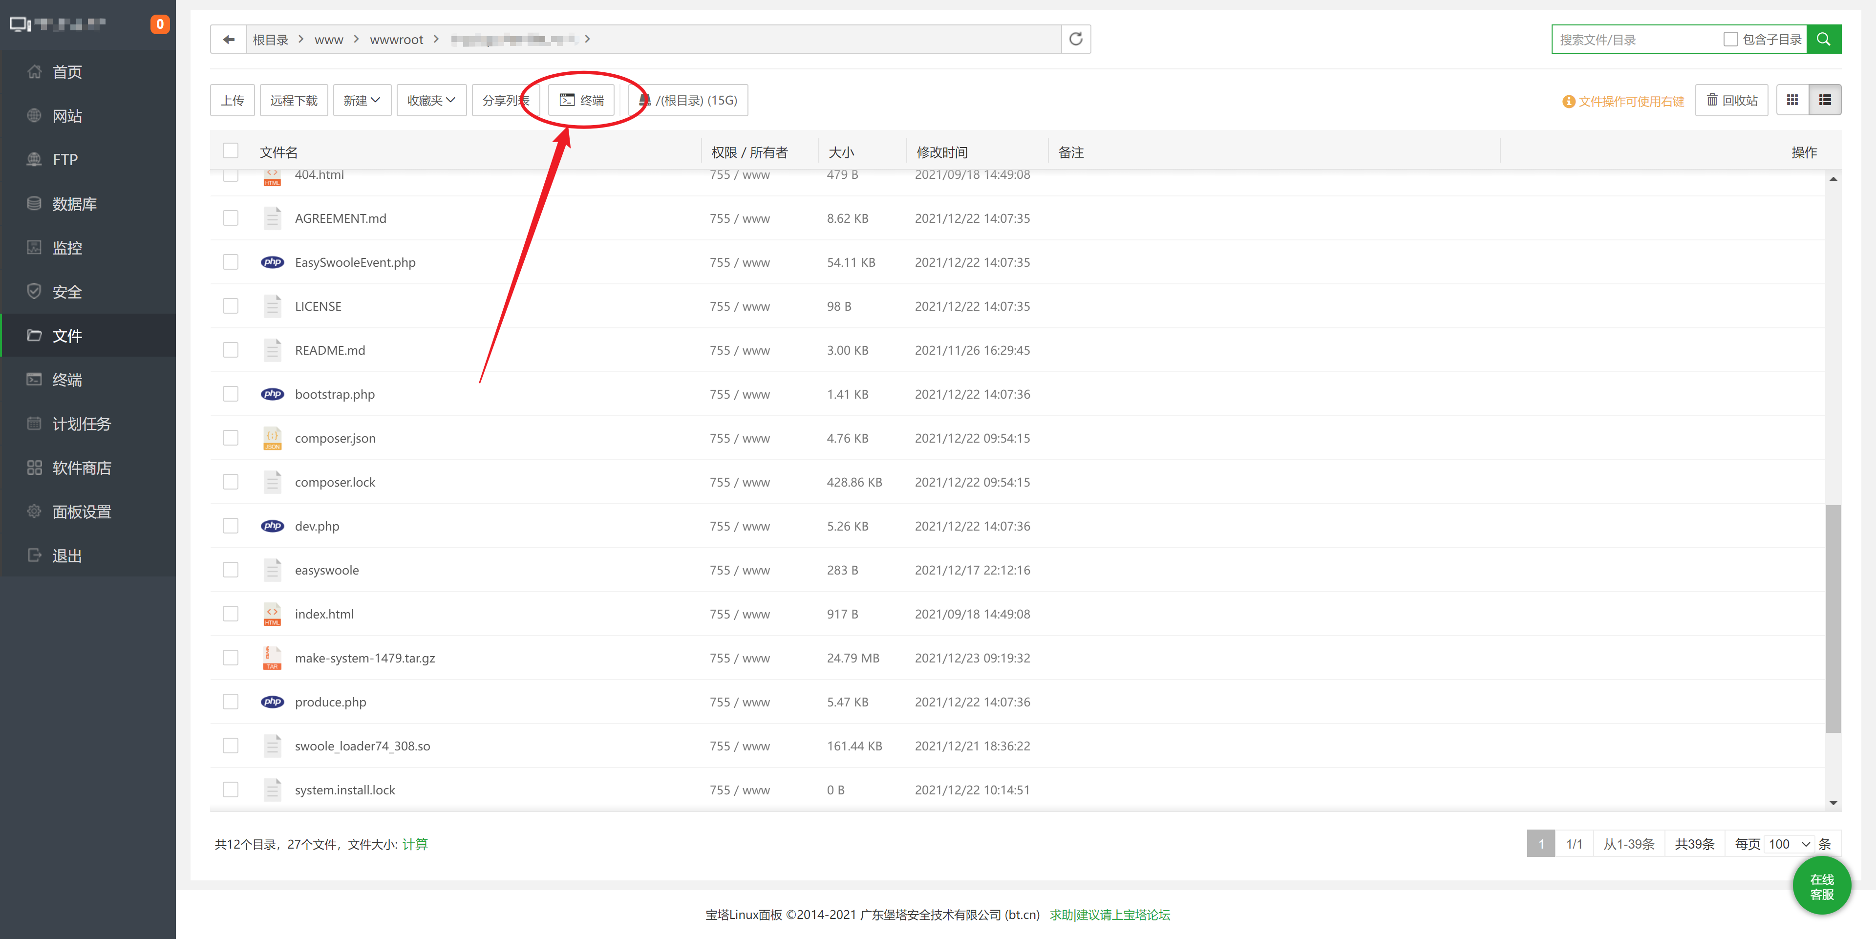Viewport: 1876px width, 939px height.
Task: Click the notification badge showing 0
Action: point(160,24)
